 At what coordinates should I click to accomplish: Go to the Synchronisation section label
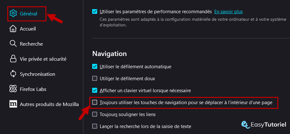tap(37, 74)
